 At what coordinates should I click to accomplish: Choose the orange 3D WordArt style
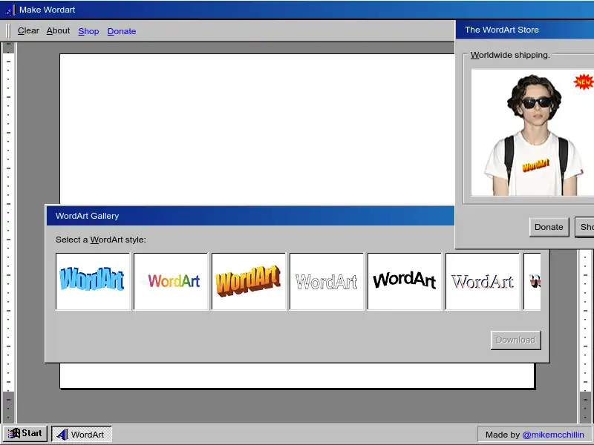pos(249,281)
